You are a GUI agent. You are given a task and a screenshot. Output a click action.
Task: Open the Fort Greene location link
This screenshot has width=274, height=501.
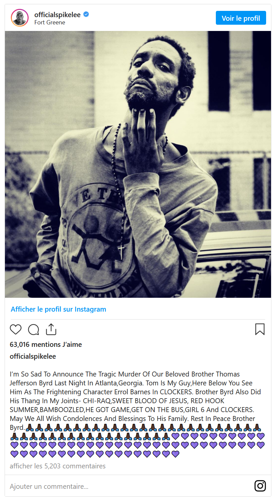50,22
